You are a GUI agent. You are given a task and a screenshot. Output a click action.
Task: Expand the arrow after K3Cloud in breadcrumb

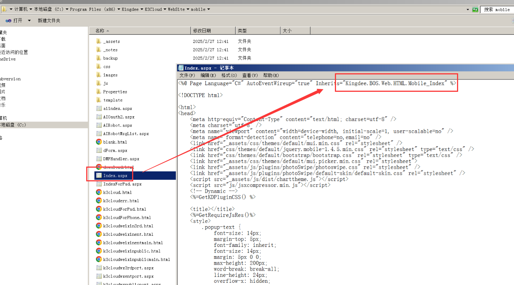(x=165, y=9)
